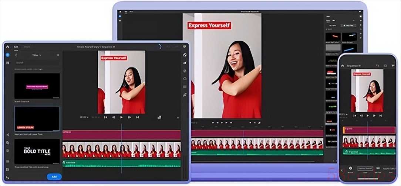Viewport: 401px width, 186px height.
Task: Click the trash delete icon on tablet
Action: tap(7, 151)
